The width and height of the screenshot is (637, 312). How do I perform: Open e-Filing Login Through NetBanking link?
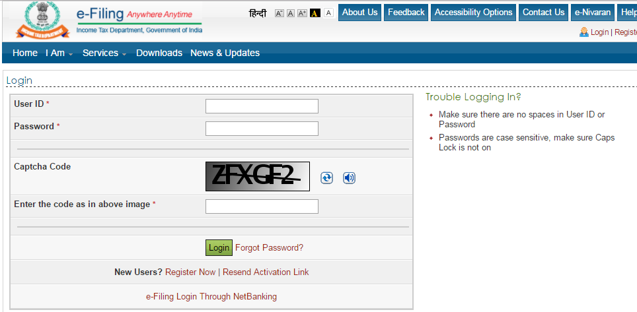tap(211, 297)
